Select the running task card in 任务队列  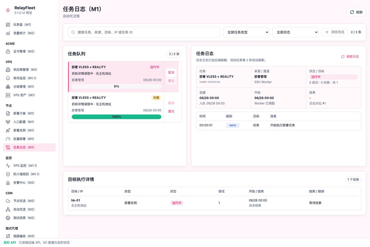pyautogui.click(x=116, y=77)
